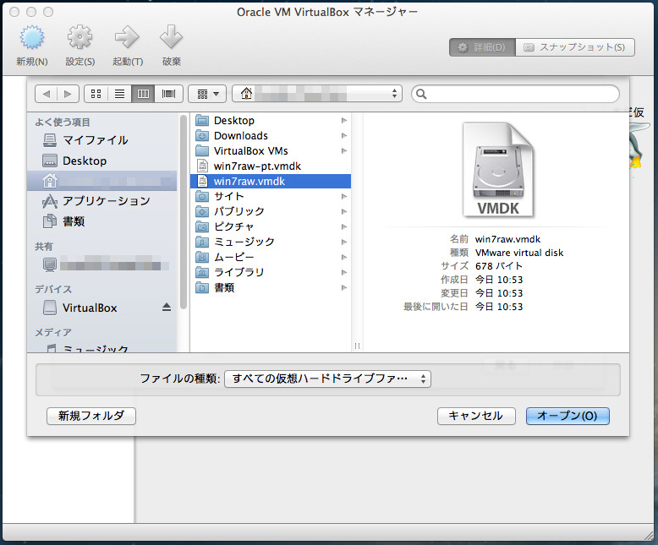Viewport: 658px width, 545px height.
Task: Open the ファイルの種類 file type dropdown
Action: click(328, 379)
